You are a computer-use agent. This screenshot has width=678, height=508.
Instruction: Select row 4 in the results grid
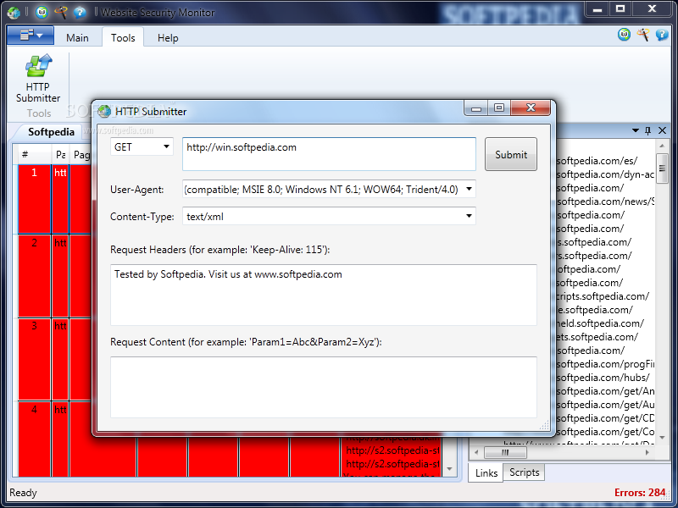[x=34, y=439]
